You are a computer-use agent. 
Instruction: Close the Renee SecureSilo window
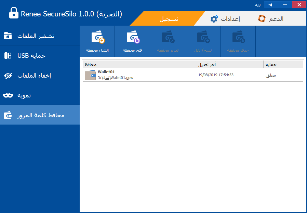coord(299,5)
